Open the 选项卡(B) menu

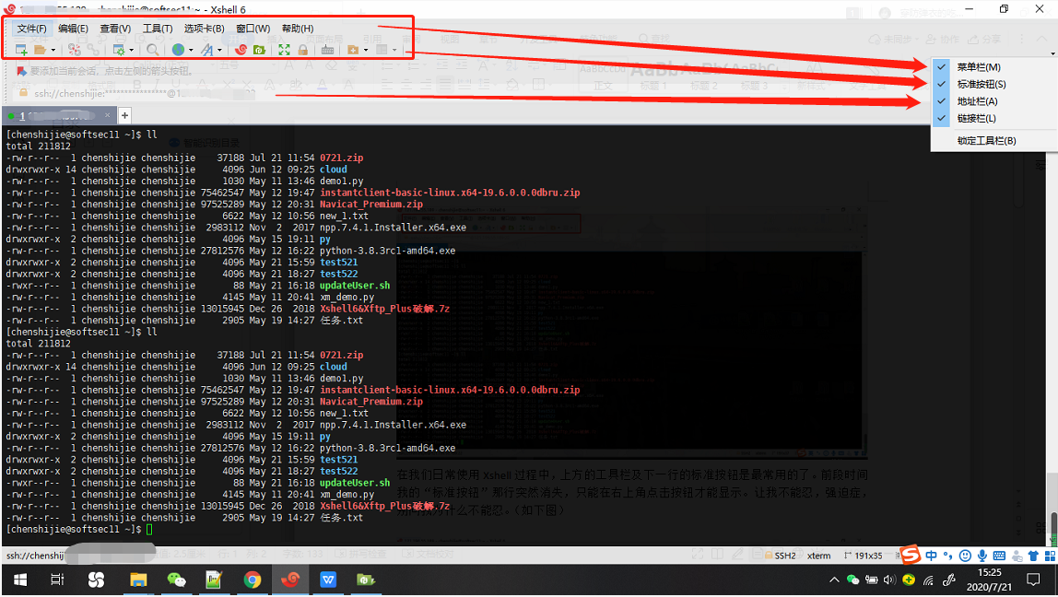pyautogui.click(x=204, y=29)
